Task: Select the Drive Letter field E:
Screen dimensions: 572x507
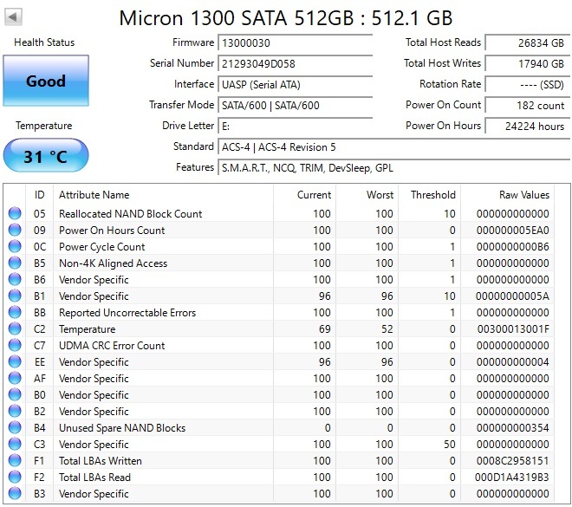Action: point(296,126)
